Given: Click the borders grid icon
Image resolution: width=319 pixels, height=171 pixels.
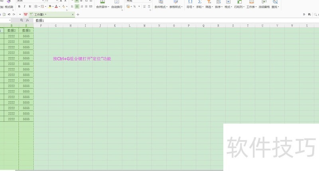Looking at the screenshot, I should tap(36, 6).
